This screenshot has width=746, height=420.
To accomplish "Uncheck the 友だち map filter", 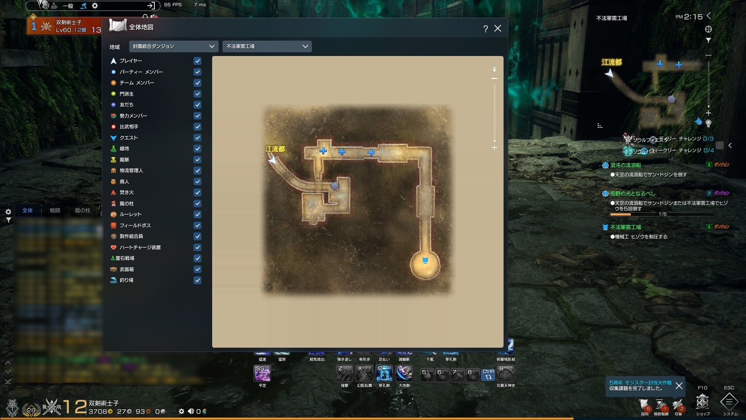I will [197, 105].
